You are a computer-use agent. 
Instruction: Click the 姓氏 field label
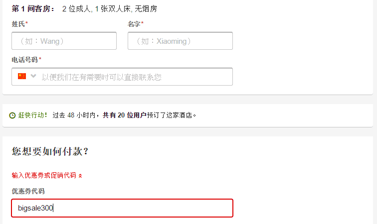18,24
